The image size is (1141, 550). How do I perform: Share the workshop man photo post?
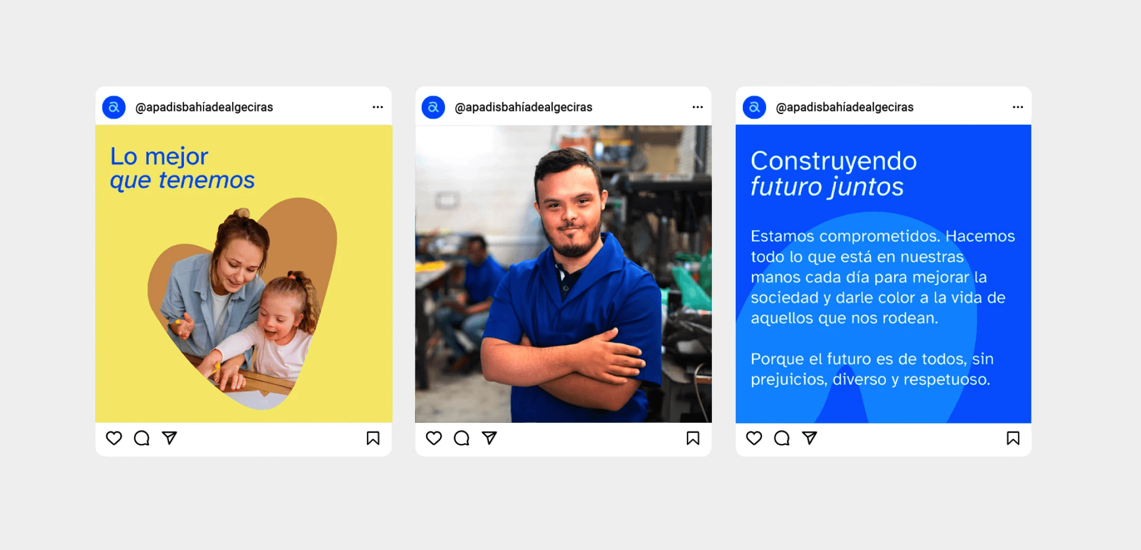point(490,438)
